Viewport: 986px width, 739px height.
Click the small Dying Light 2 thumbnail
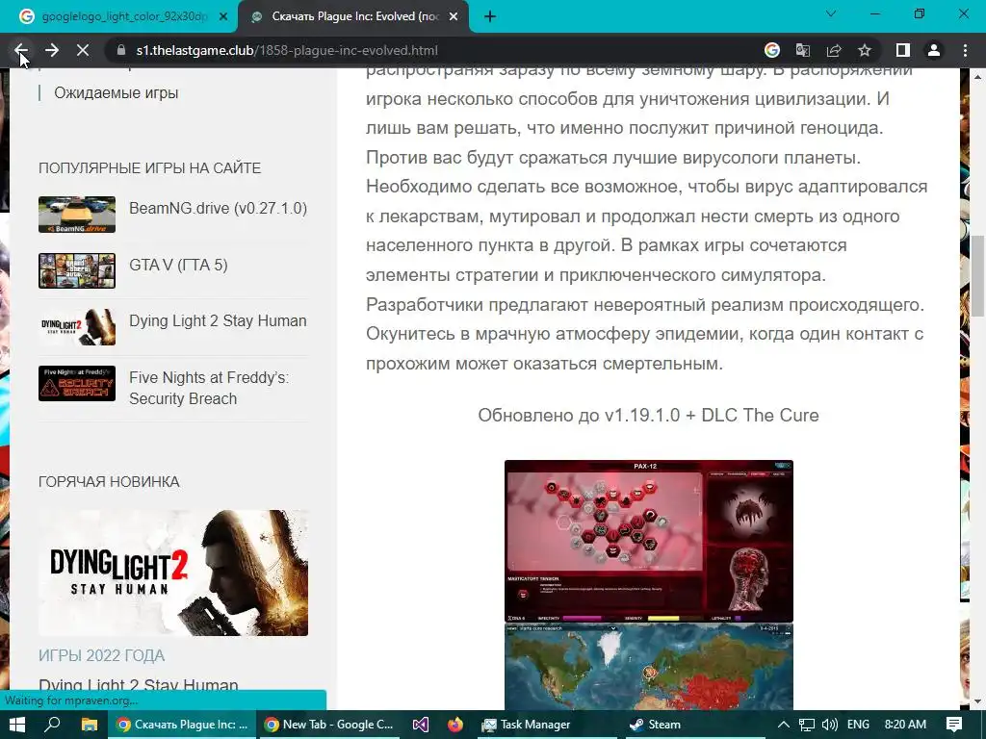tap(77, 327)
